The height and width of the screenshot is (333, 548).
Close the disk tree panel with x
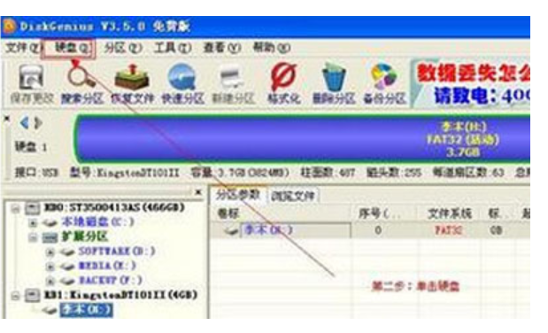tap(198, 192)
